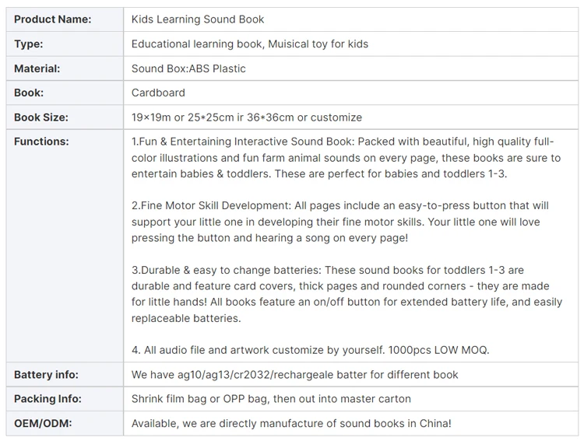The height and width of the screenshot is (441, 584).
Task: Click the Book label cell
Action: point(29,93)
